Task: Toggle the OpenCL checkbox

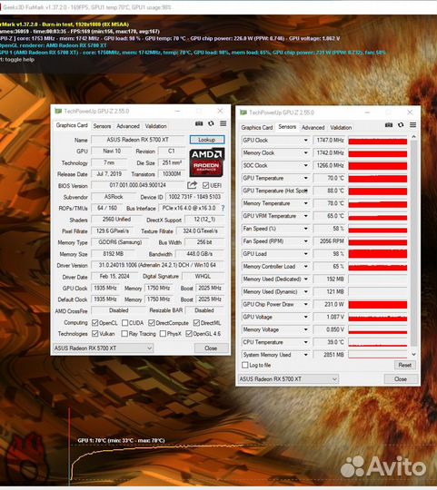Action: 95,322
